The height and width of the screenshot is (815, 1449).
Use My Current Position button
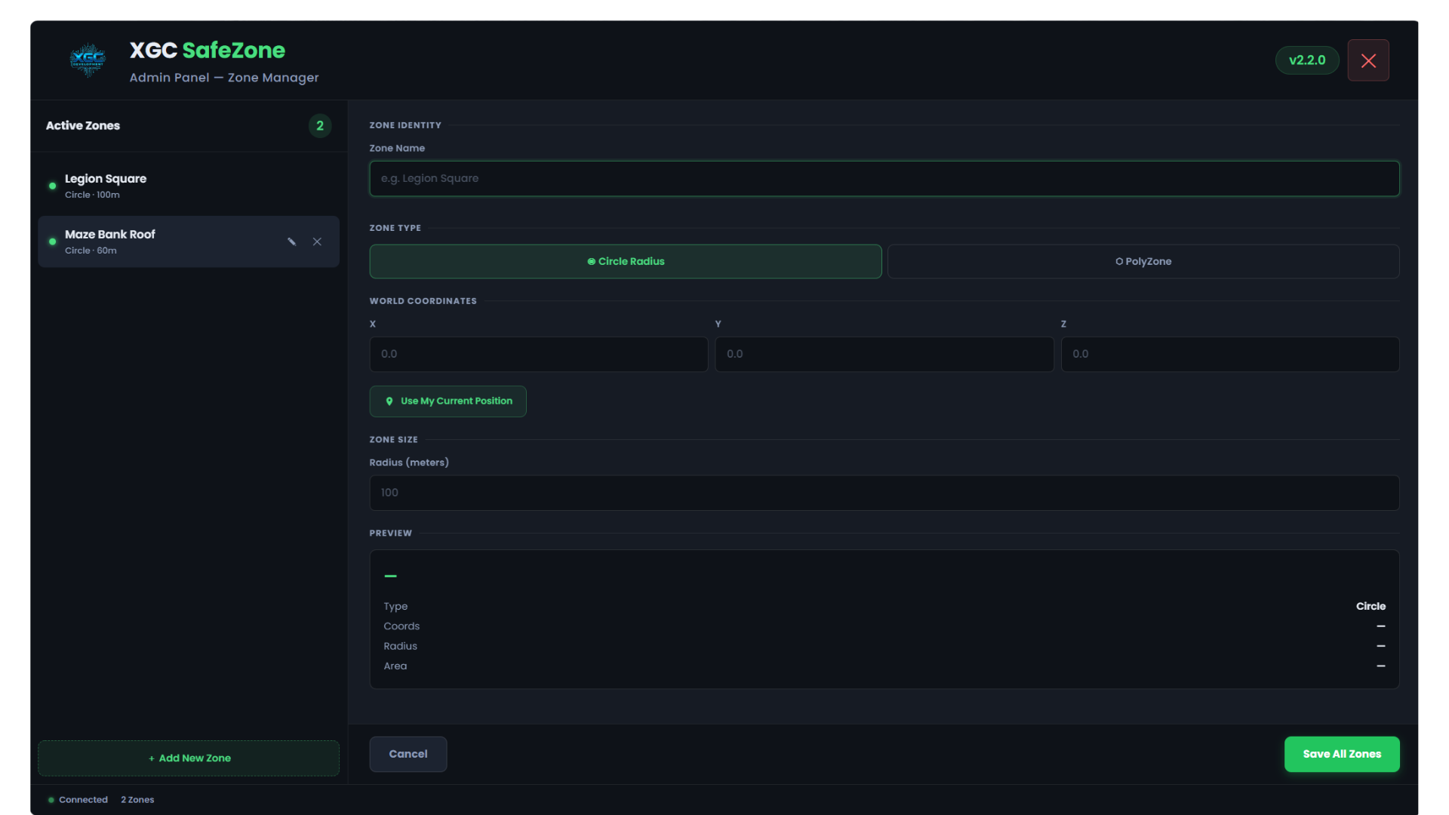tap(448, 401)
